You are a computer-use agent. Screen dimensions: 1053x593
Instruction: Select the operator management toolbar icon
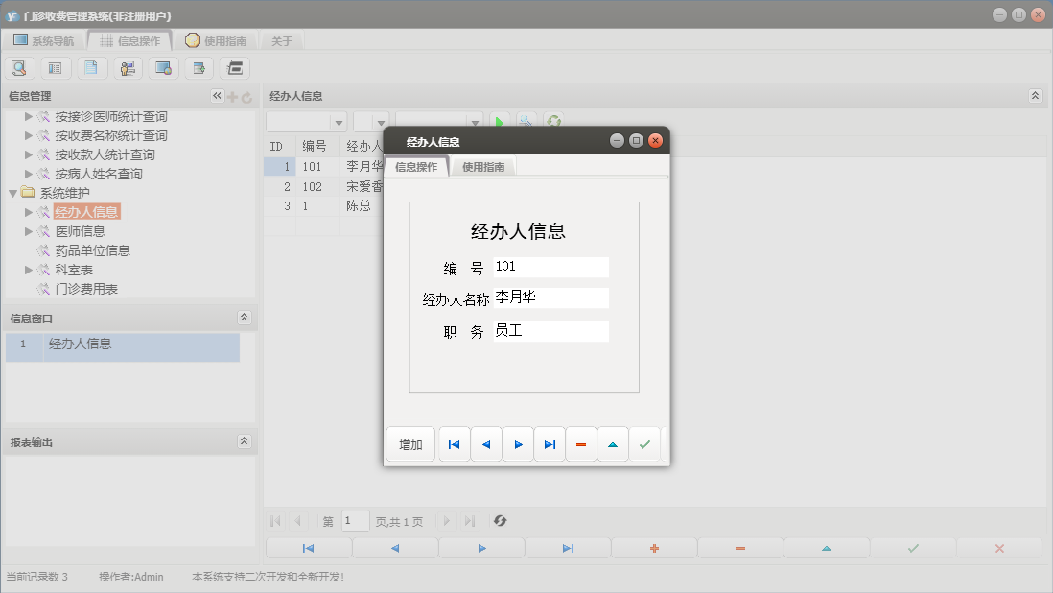point(127,67)
